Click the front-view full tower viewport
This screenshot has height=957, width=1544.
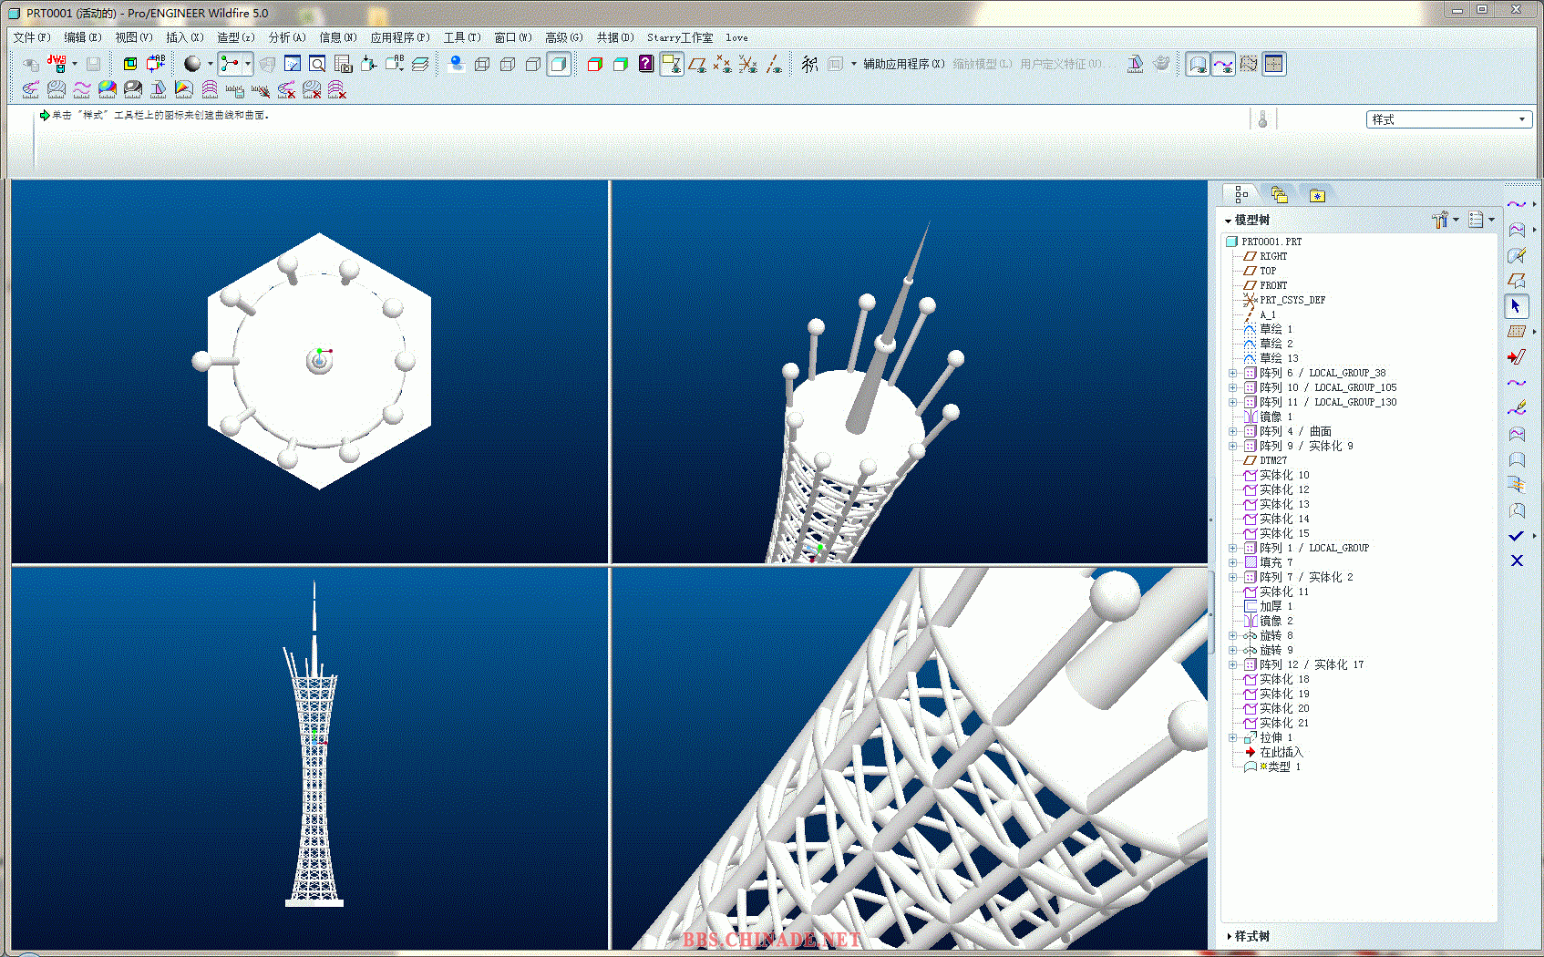(x=310, y=757)
